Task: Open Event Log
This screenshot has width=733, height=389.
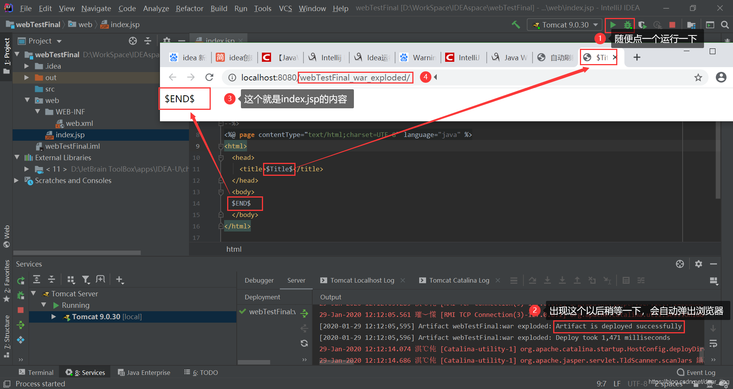Action: [x=696, y=372]
